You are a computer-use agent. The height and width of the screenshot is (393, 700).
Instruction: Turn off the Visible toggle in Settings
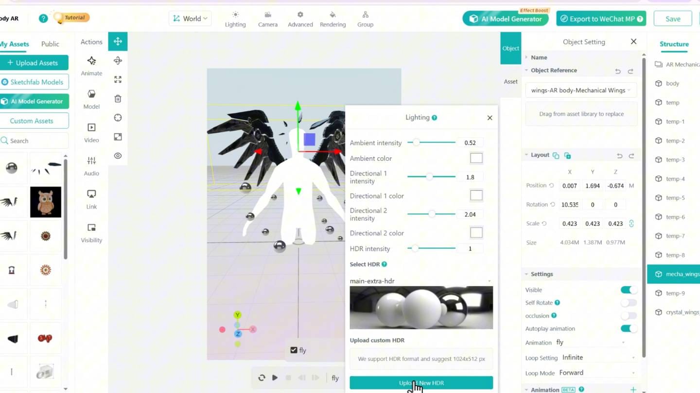pyautogui.click(x=629, y=289)
